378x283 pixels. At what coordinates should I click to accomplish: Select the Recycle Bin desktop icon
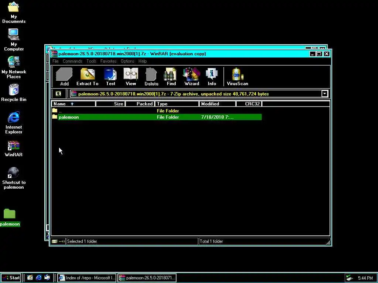tap(14, 92)
